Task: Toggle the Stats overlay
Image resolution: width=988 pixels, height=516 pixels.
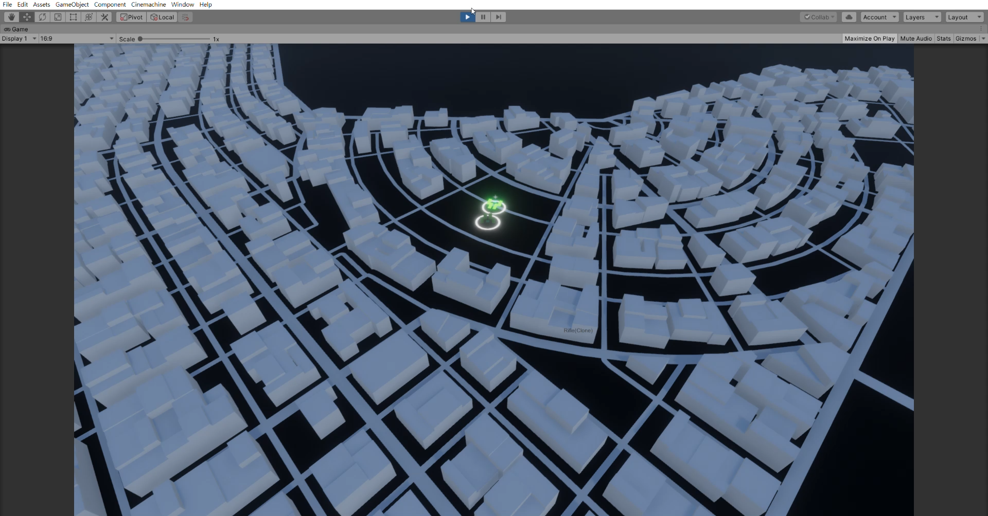Action: coord(943,39)
